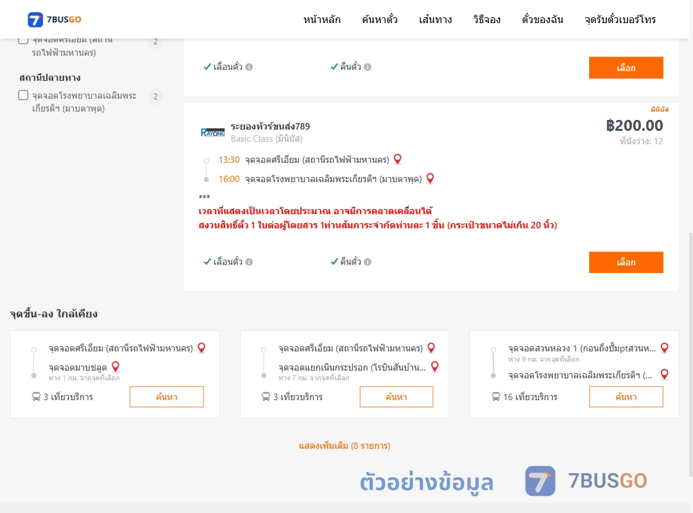
Task: Click info icon beside คืนตั๋ว in the ฿200.00 card
Action: point(368,262)
